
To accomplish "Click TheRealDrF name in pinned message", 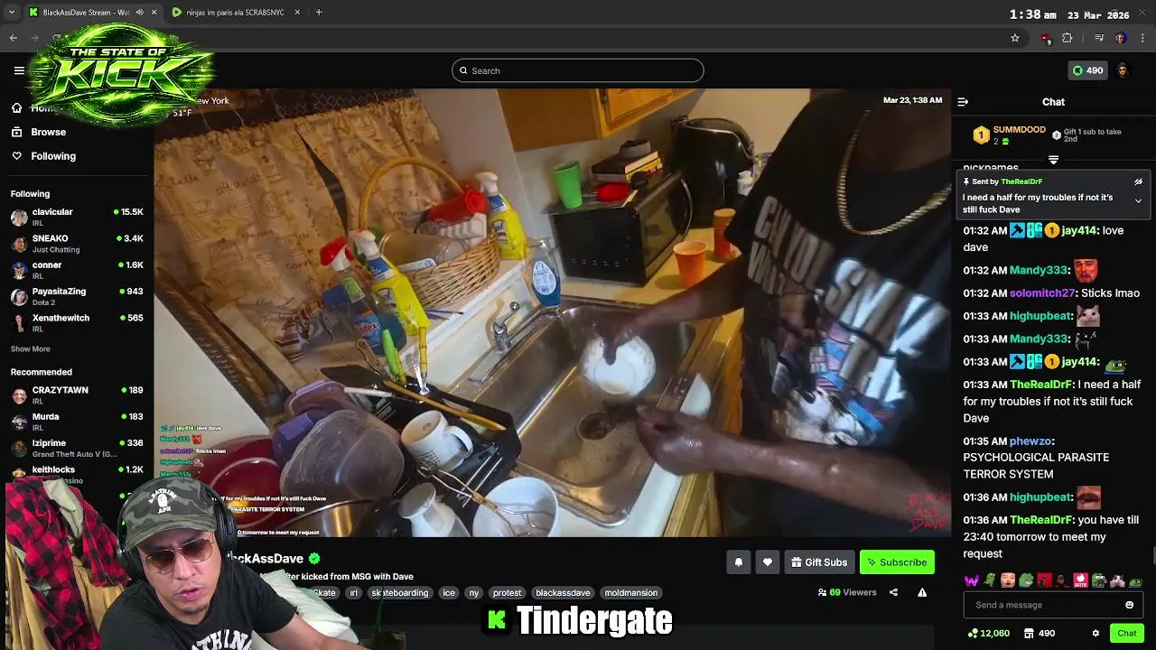I will (x=1021, y=181).
